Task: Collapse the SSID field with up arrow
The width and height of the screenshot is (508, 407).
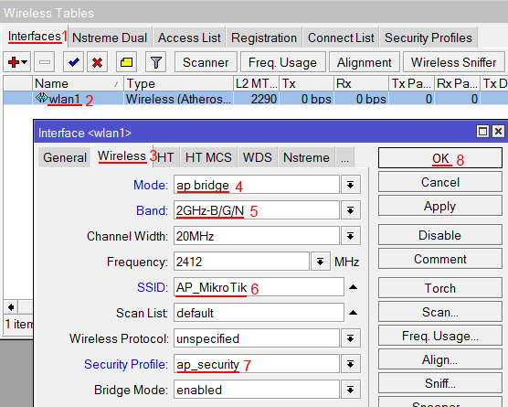Action: (x=354, y=287)
